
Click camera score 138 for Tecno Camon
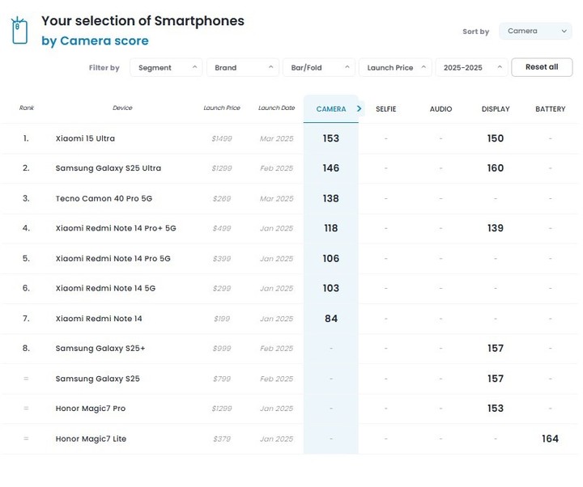331,198
